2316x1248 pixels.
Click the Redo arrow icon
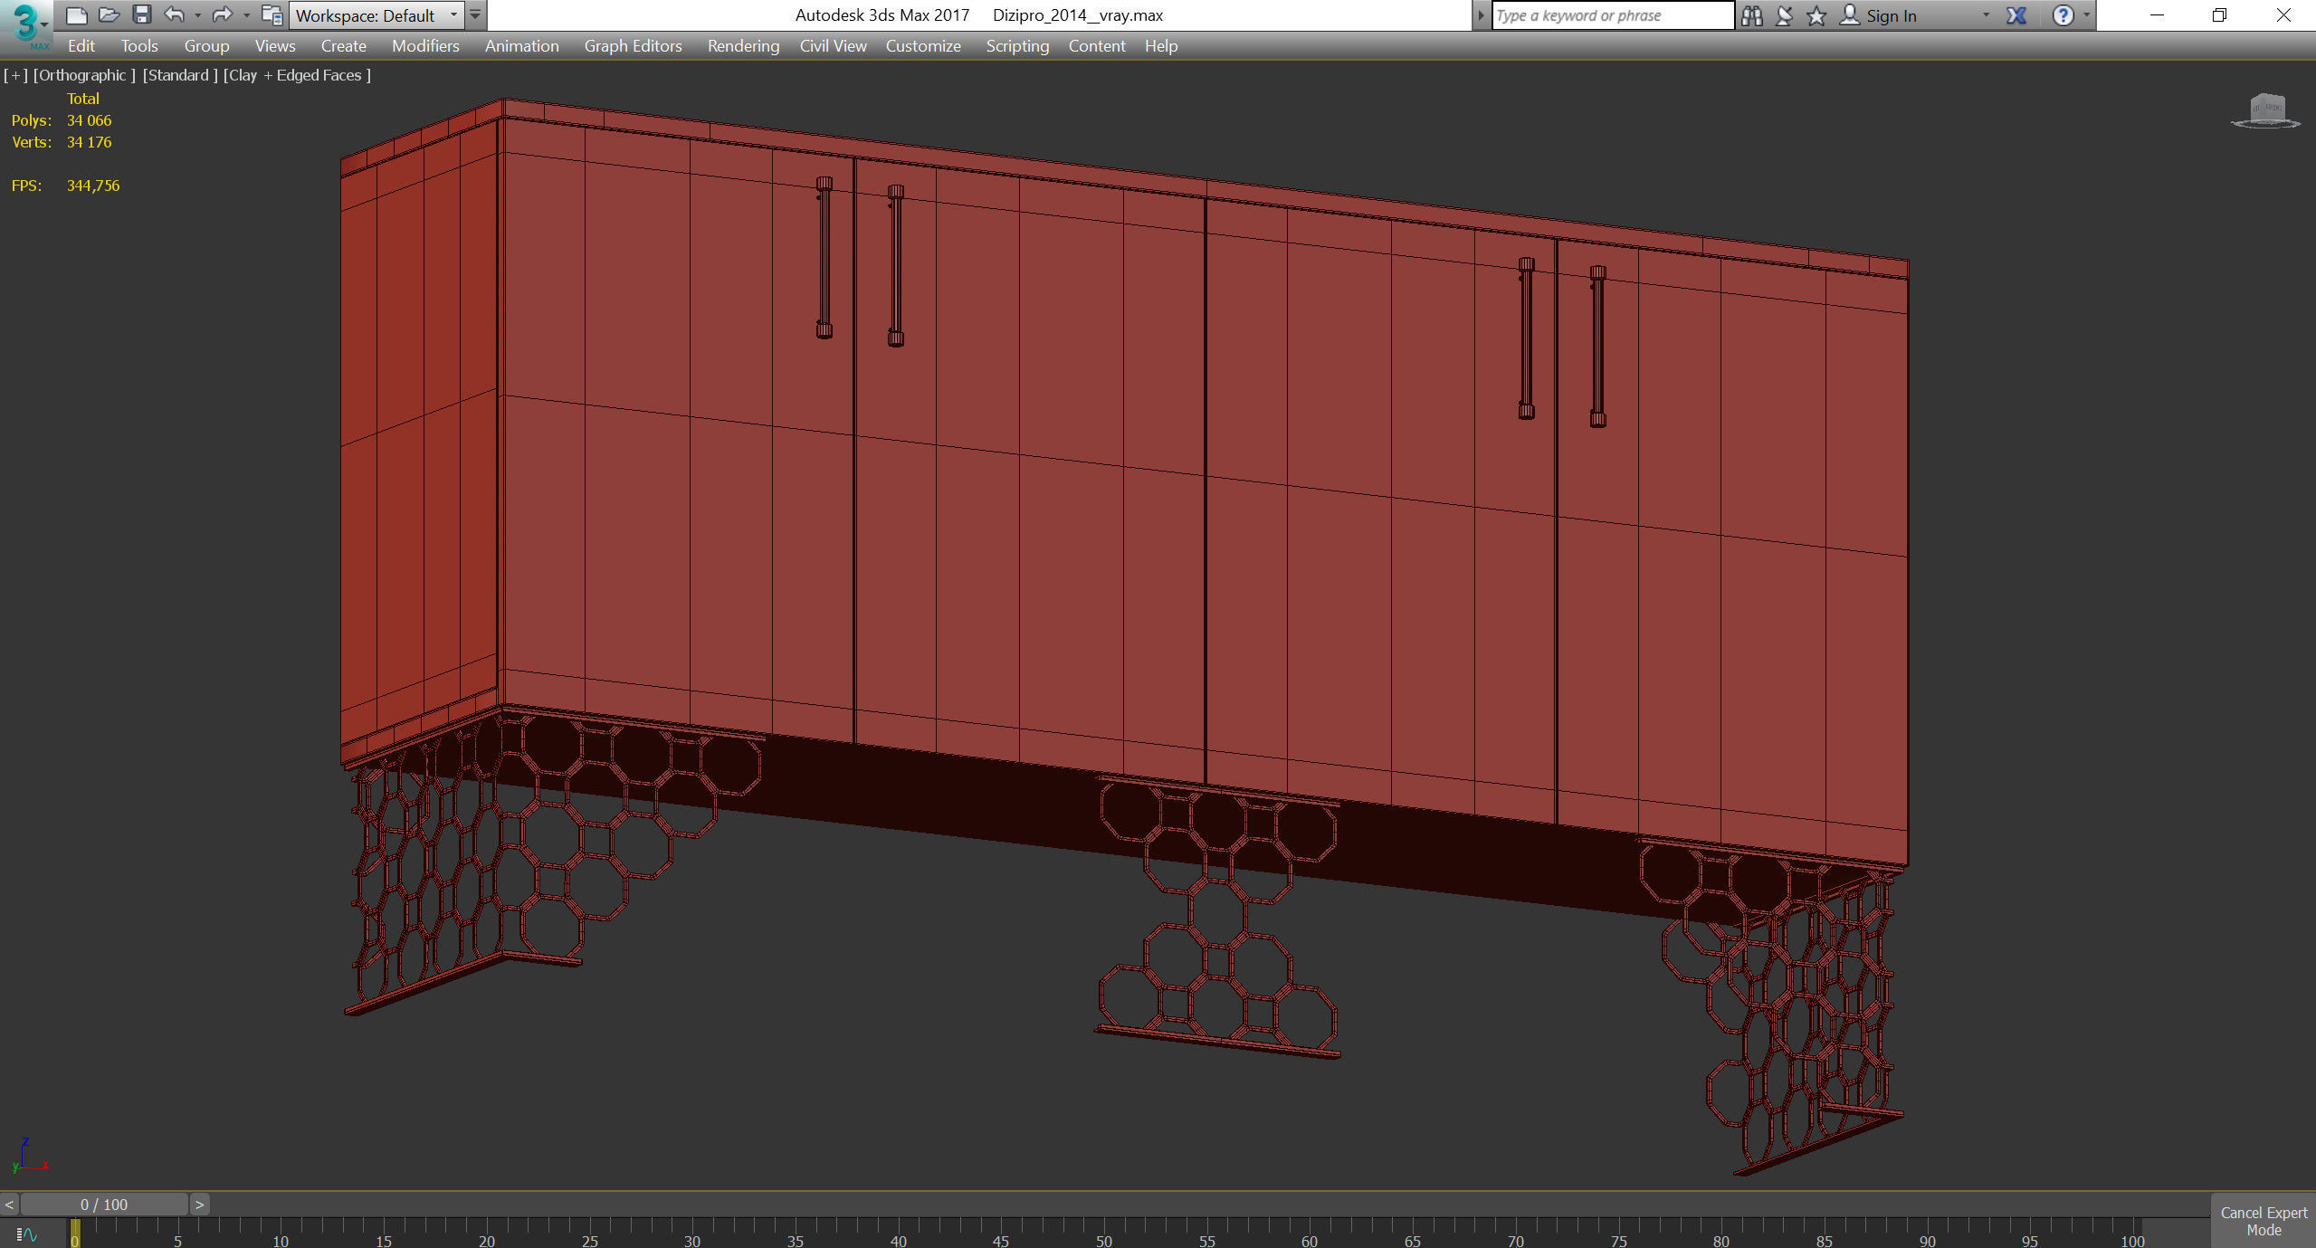click(222, 14)
